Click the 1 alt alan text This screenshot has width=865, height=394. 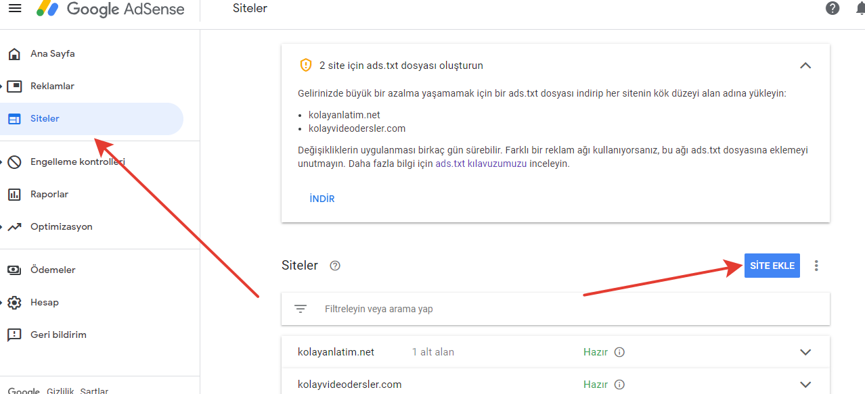[x=433, y=352]
